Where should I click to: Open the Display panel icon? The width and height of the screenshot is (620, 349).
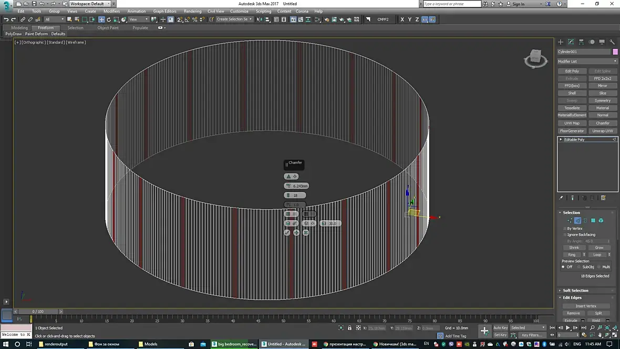602,42
